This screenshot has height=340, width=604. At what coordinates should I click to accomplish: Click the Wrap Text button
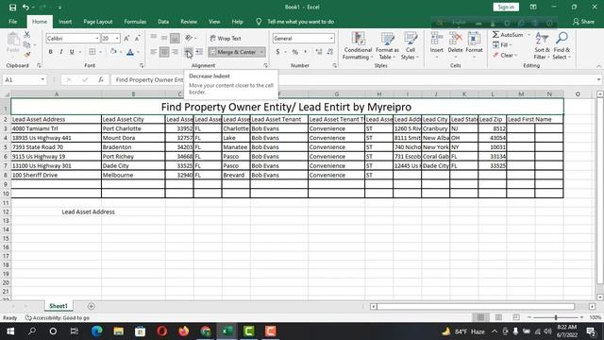pos(226,38)
